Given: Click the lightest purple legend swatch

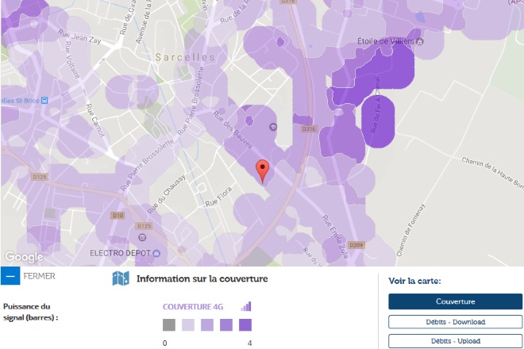Looking at the screenshot, I should [x=188, y=324].
